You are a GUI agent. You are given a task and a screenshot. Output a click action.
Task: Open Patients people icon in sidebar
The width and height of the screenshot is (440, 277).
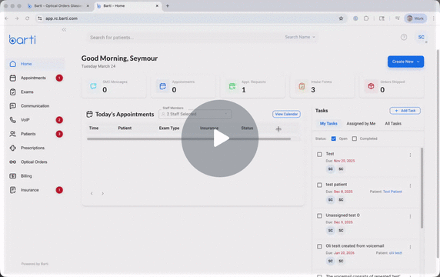tap(12, 134)
